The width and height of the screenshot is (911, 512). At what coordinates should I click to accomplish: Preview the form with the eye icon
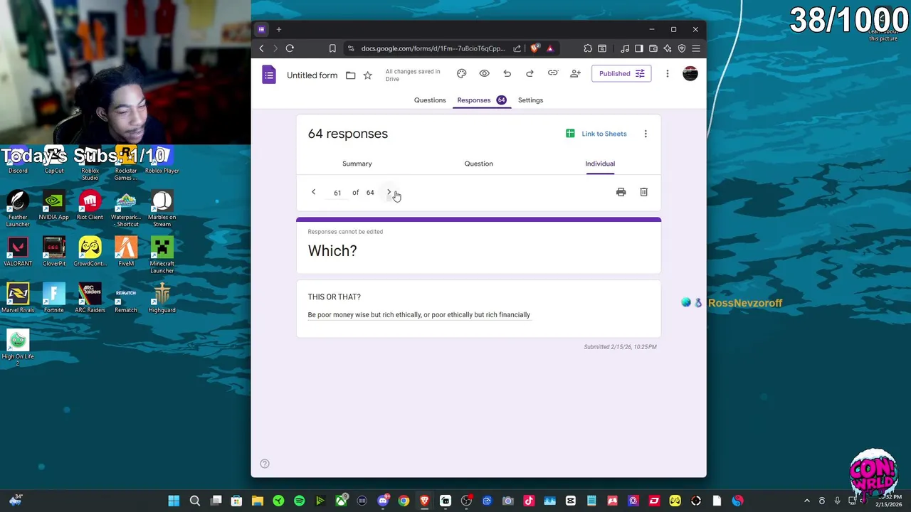[484, 73]
